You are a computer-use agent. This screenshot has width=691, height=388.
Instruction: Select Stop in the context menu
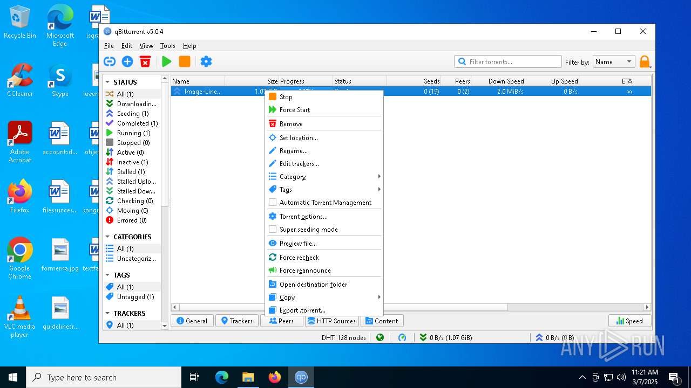click(x=324, y=97)
